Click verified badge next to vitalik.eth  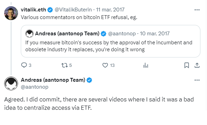coord(50,10)
